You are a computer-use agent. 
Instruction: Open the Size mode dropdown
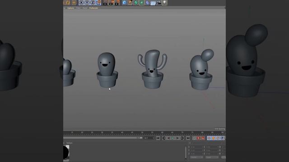[x=212, y=157]
